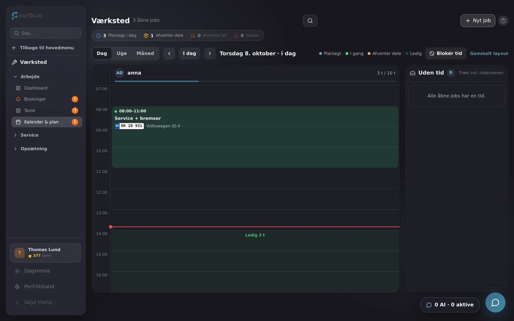Viewport: 514px width, 321px height.
Task: Click the Afventer dele box icon
Action: [x=146, y=36]
